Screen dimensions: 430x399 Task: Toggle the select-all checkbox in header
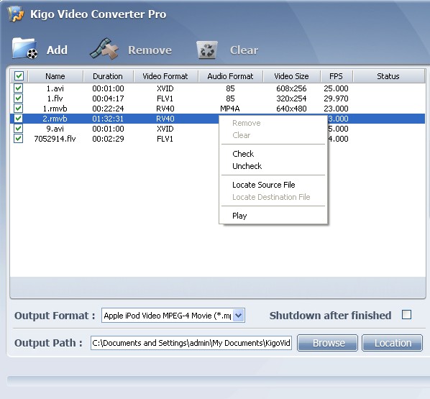pos(19,76)
